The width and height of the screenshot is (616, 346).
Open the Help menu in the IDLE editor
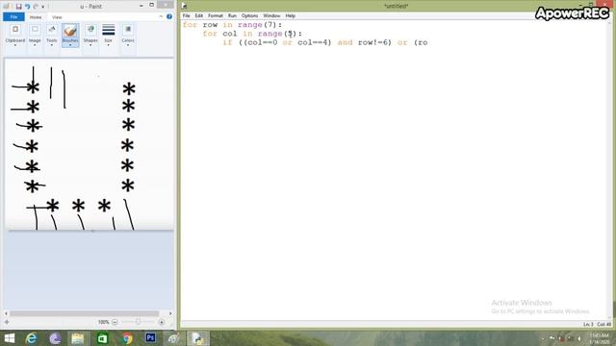pyautogui.click(x=290, y=15)
